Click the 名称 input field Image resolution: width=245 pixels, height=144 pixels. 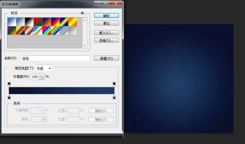tap(56, 58)
